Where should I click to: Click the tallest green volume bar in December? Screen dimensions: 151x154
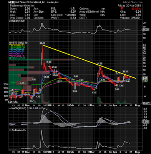click(41, 96)
